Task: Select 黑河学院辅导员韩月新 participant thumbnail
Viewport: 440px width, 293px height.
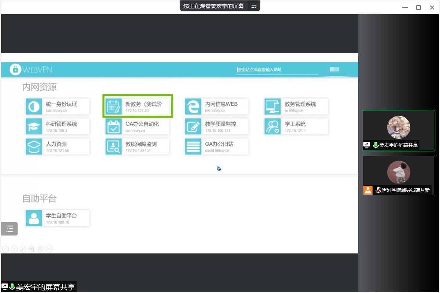Action: tap(399, 175)
